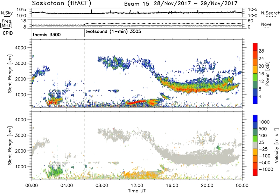The image size is (280, 193).
Task: Click the 'CPID' row label
Action: pos(8,33)
